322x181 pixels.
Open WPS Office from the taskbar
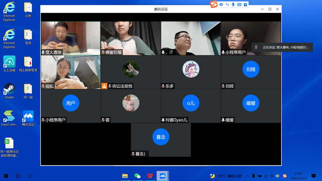click(150, 176)
